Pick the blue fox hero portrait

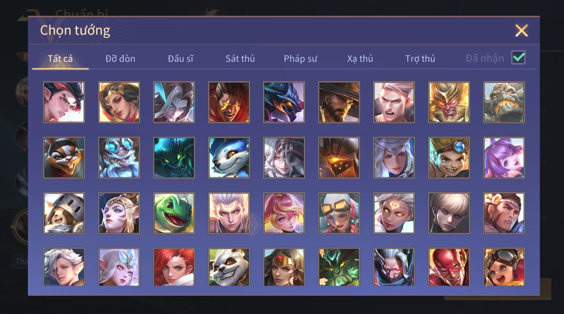[x=229, y=158]
